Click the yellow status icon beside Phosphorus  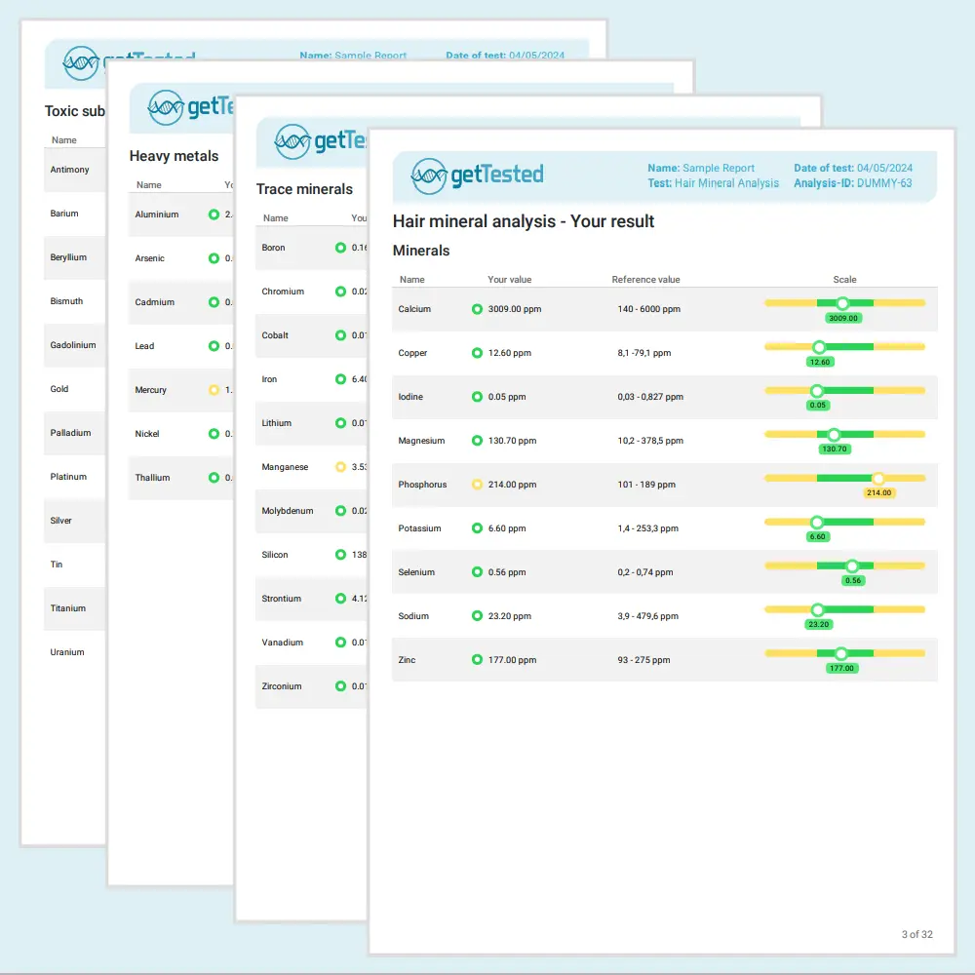477,485
